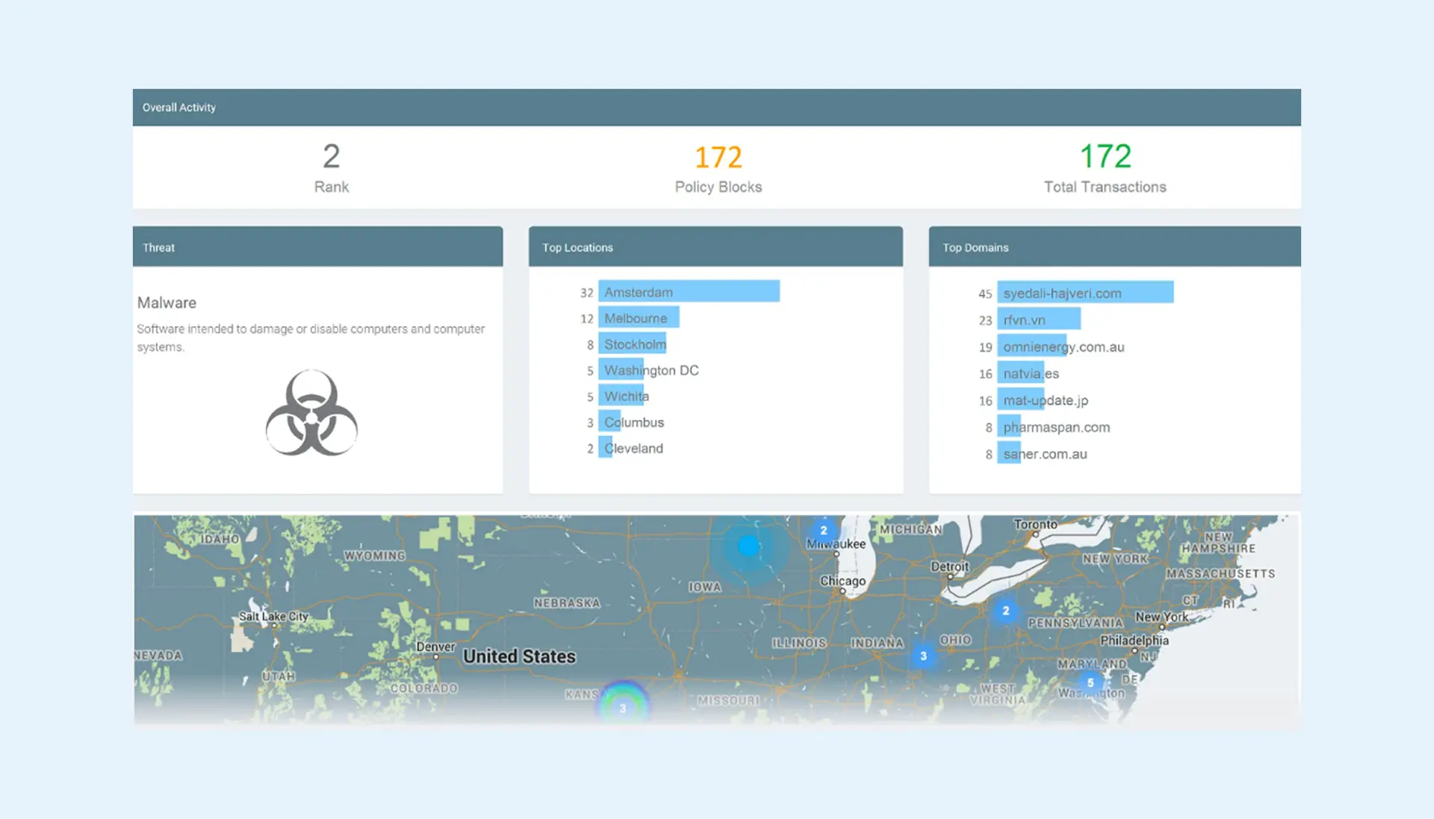Click the pulsing blue dot near Iowa

click(748, 546)
